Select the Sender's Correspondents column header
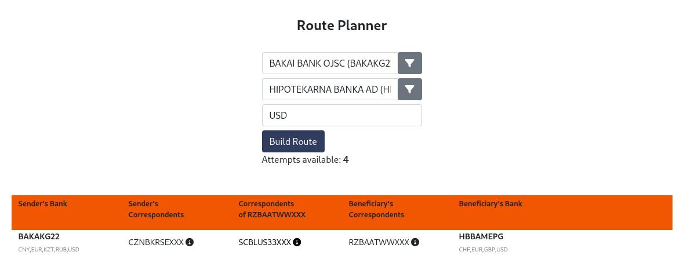The image size is (687, 270). pos(155,209)
